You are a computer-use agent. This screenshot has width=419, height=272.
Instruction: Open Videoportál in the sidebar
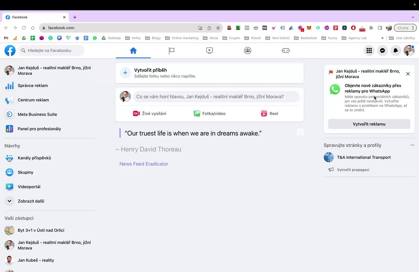point(50,187)
